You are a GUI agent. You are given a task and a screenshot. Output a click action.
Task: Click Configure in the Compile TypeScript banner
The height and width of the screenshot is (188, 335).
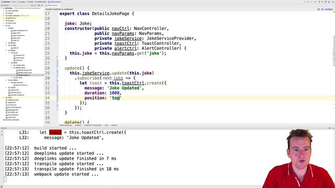point(329,9)
